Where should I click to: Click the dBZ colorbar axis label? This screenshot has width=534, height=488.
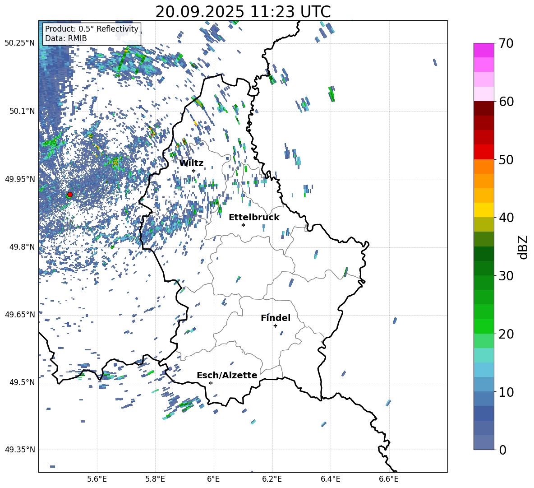(524, 247)
